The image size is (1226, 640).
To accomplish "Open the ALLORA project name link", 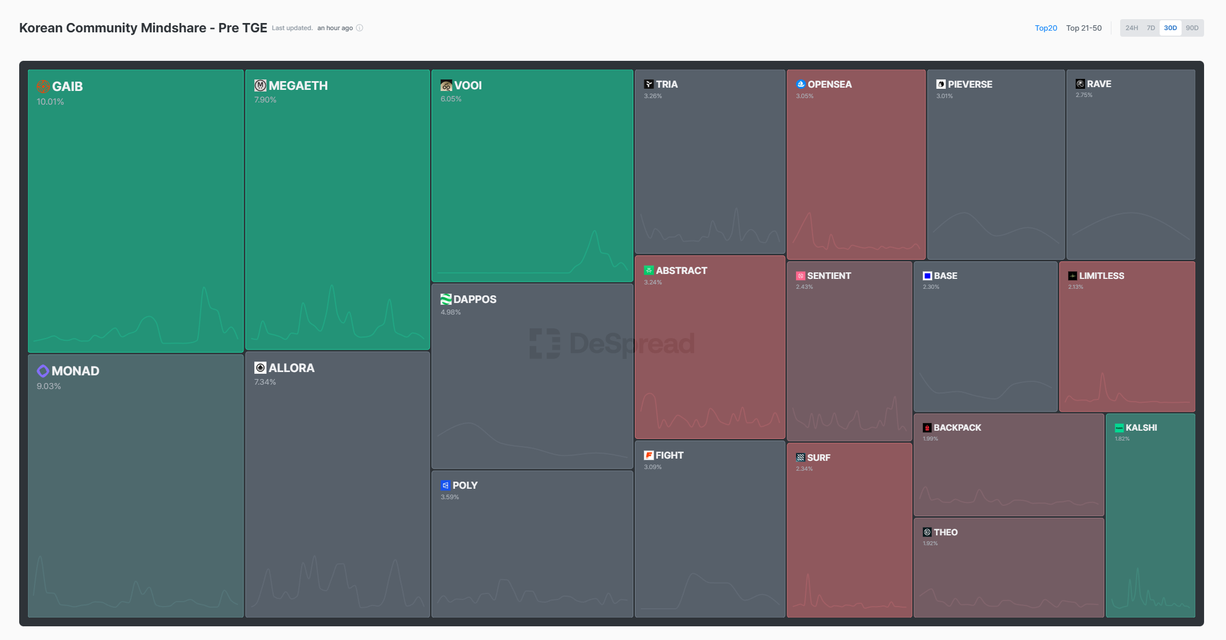I will 291,368.
